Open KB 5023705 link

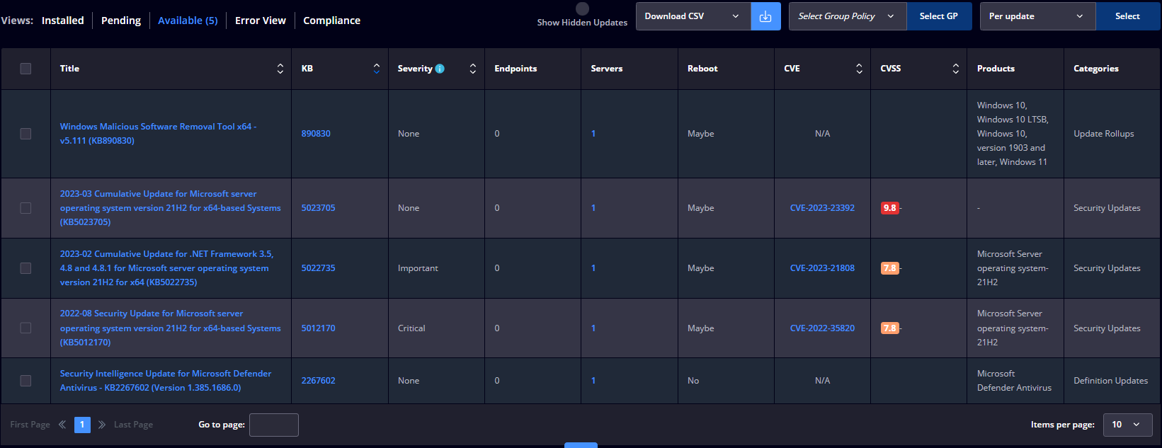pyautogui.click(x=319, y=208)
